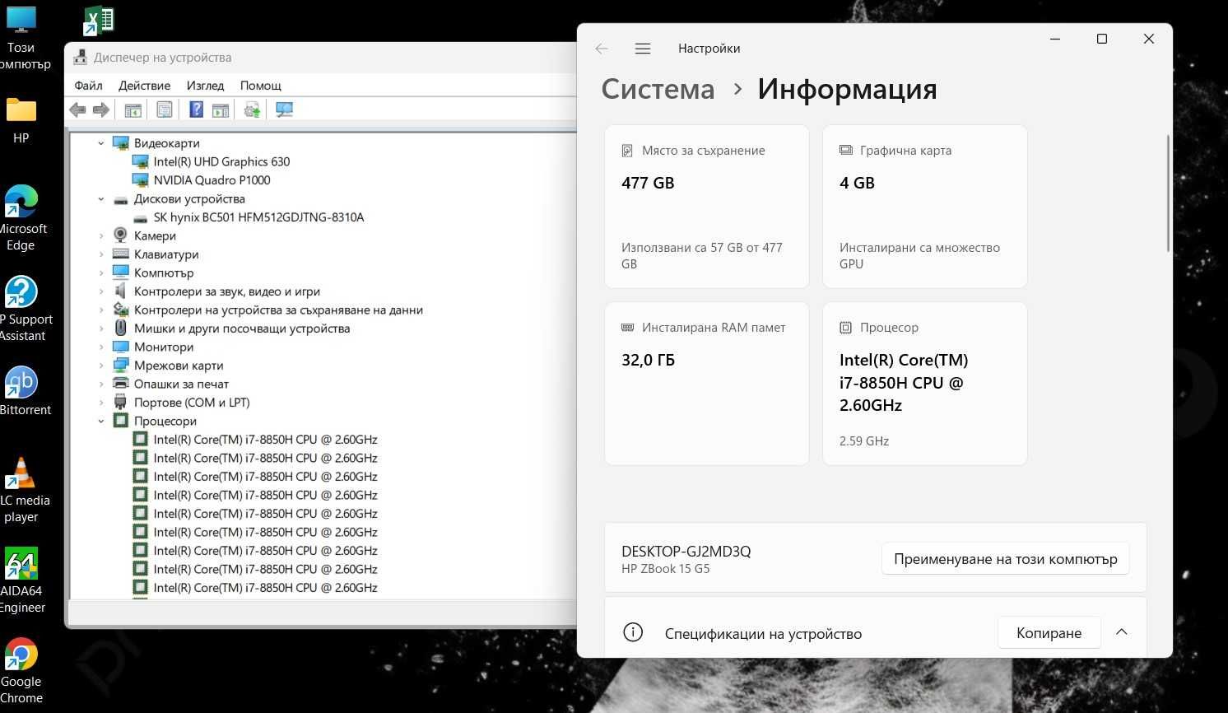Open the Графична карта card
The image size is (1228, 713).
[x=925, y=207]
